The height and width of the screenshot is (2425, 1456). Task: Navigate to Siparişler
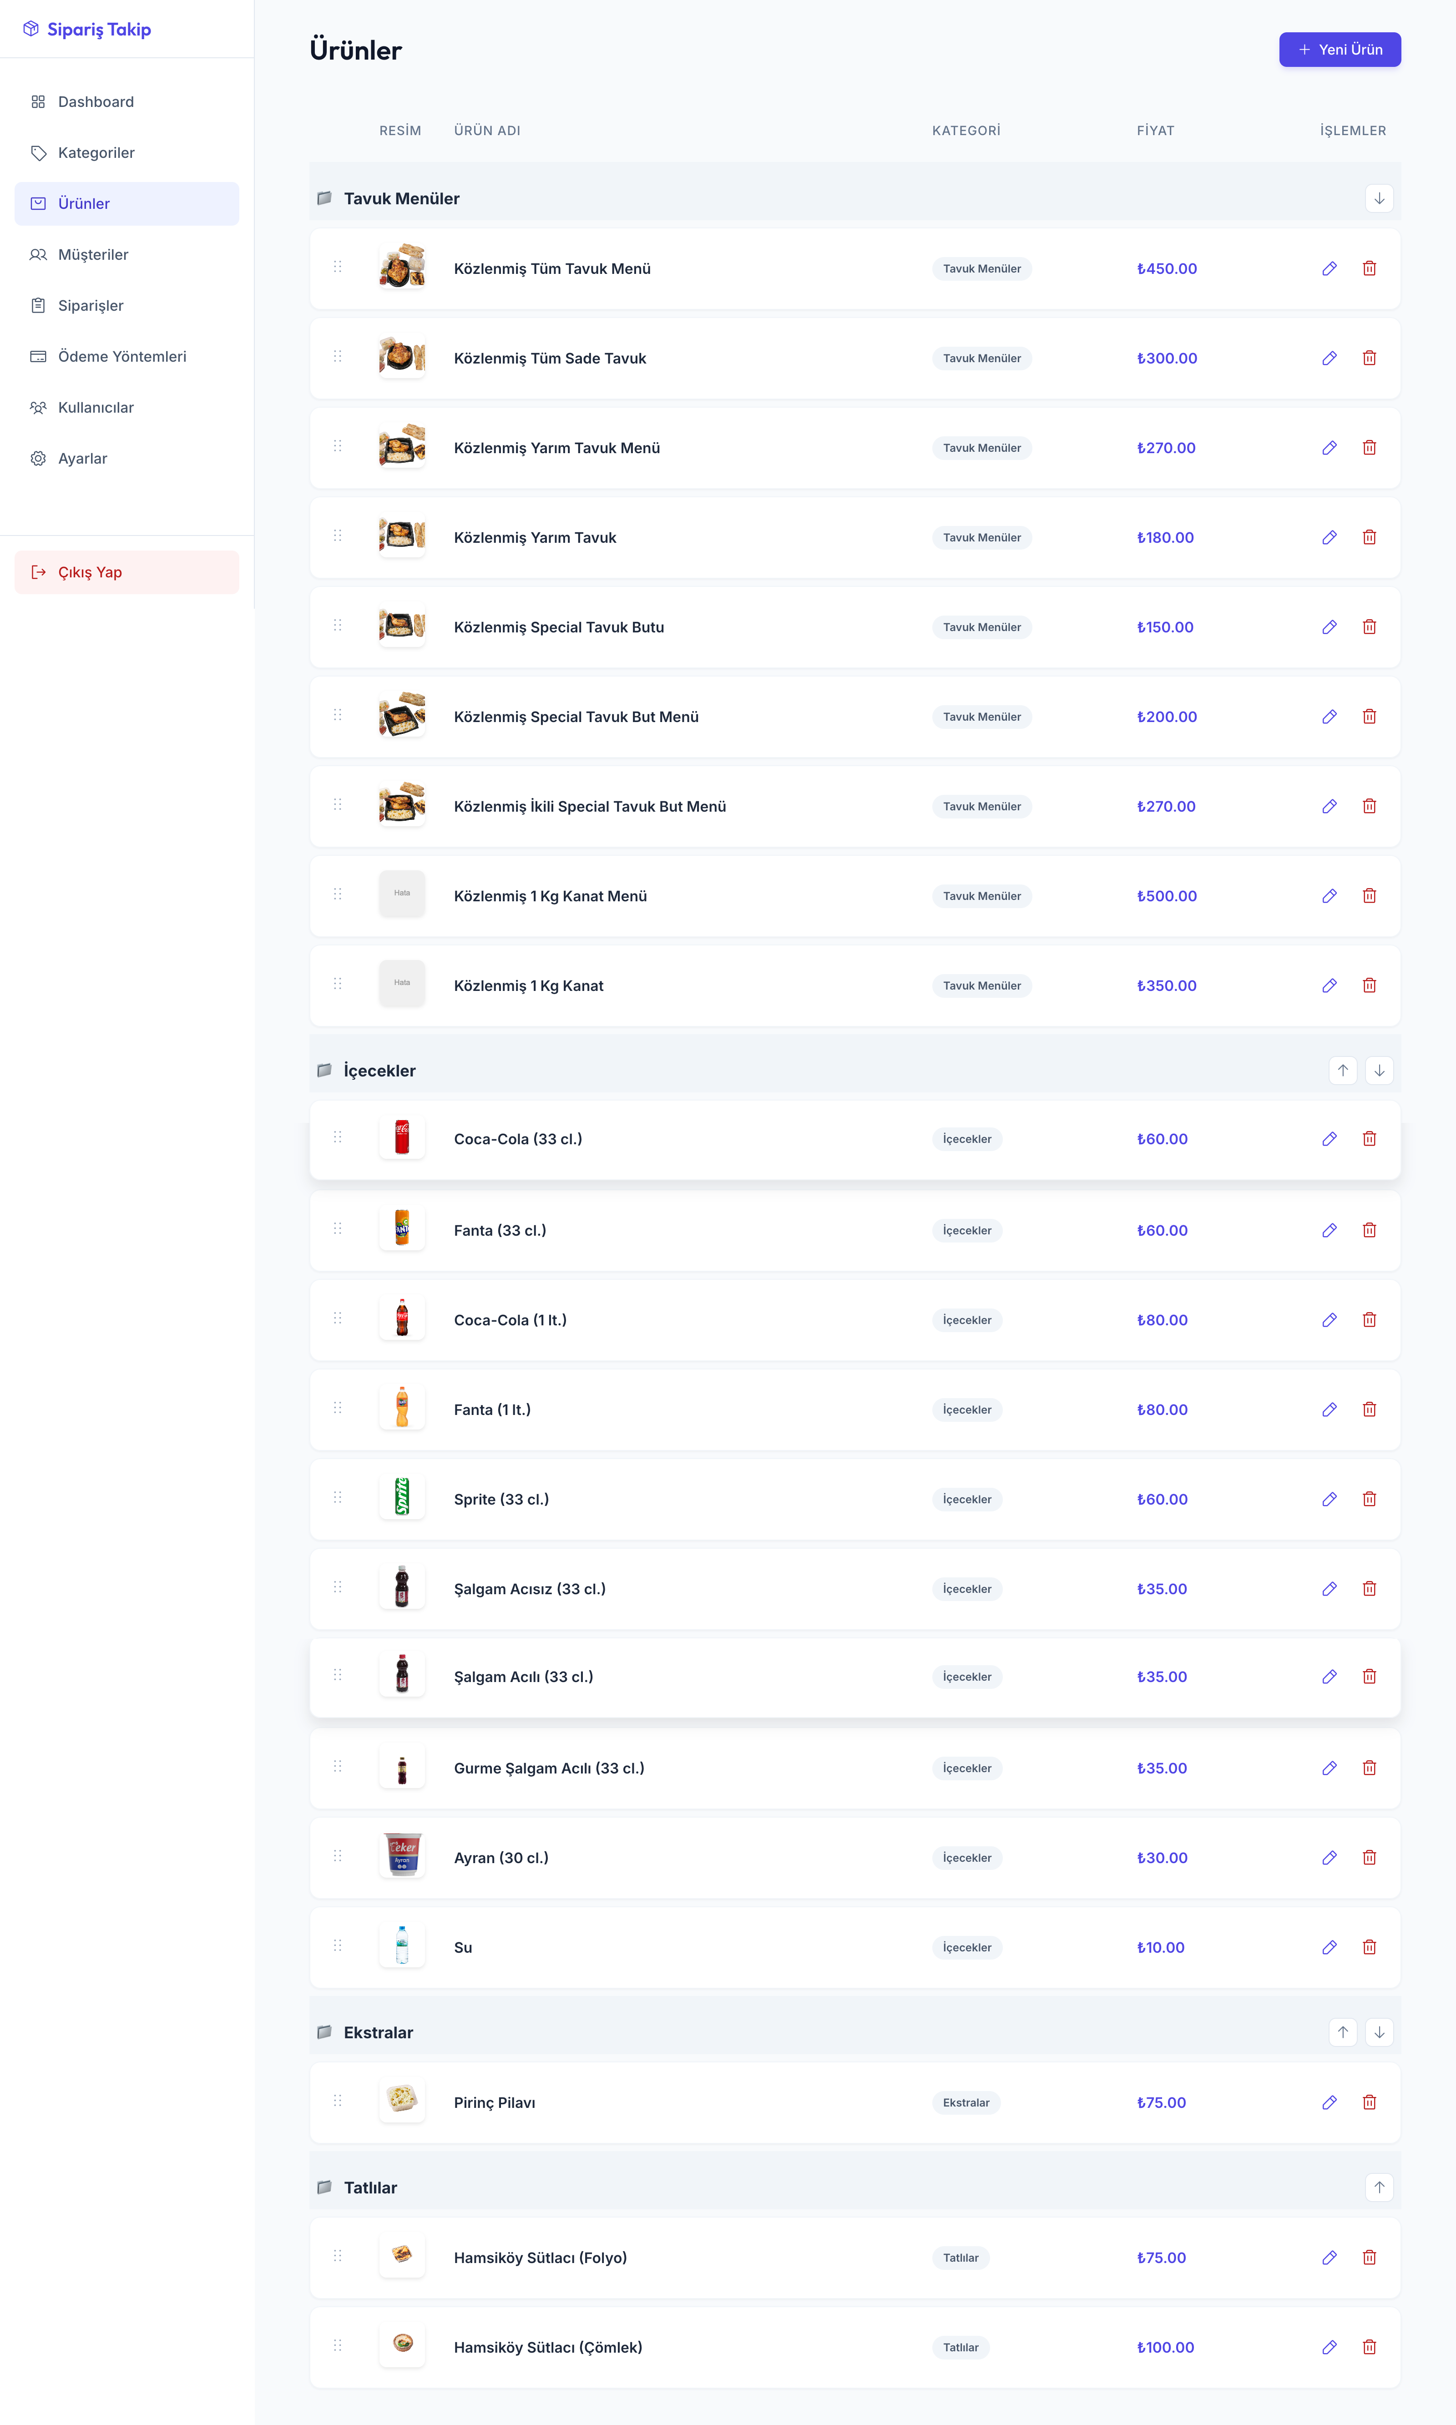tap(126, 306)
